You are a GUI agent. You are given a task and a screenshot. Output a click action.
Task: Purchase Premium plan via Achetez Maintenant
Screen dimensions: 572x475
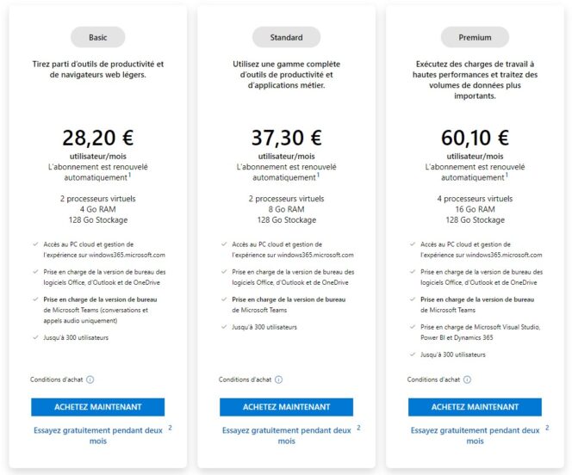[x=475, y=407]
